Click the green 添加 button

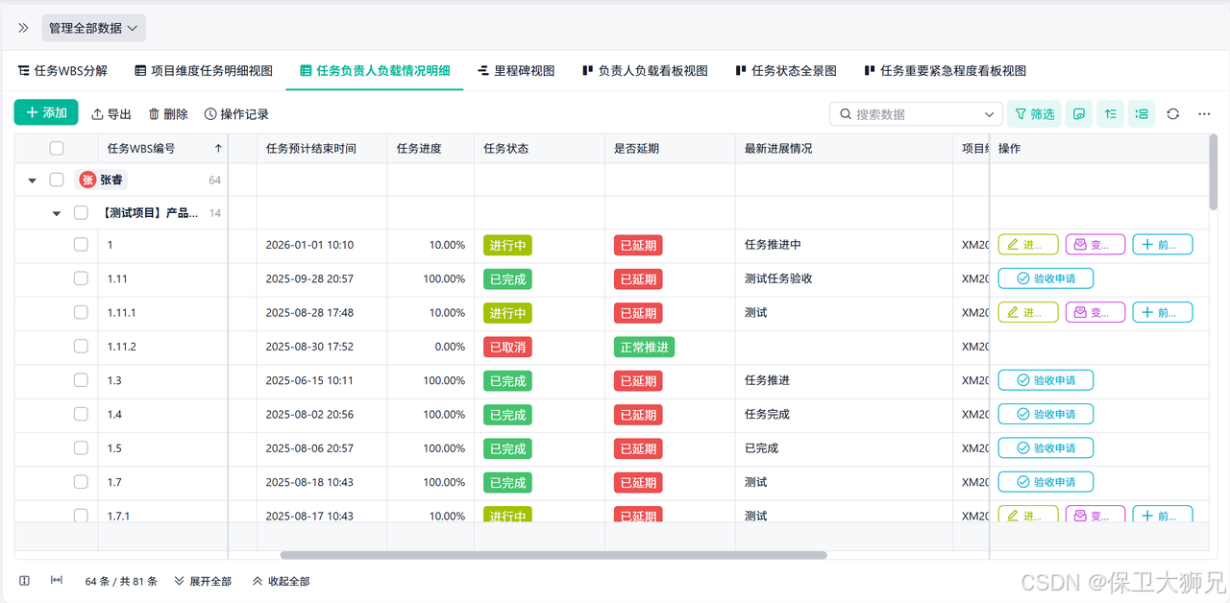click(46, 112)
